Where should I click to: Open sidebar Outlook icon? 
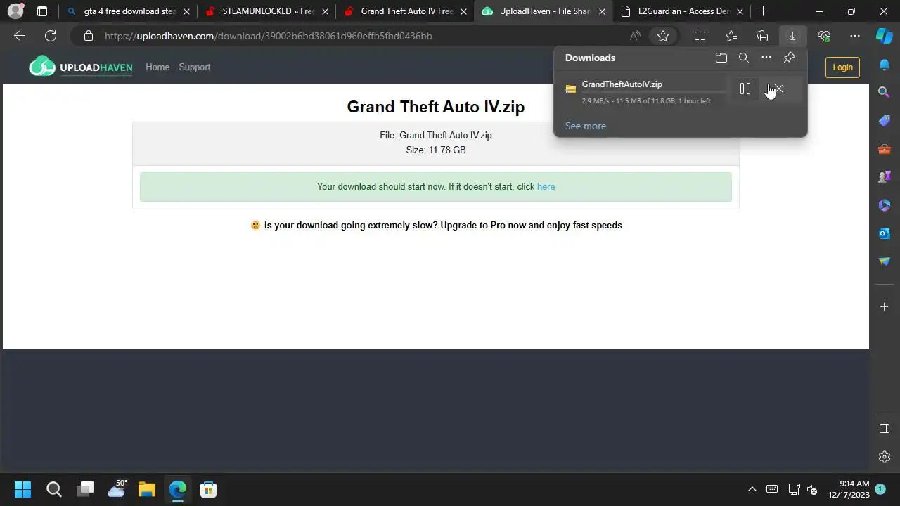(885, 233)
